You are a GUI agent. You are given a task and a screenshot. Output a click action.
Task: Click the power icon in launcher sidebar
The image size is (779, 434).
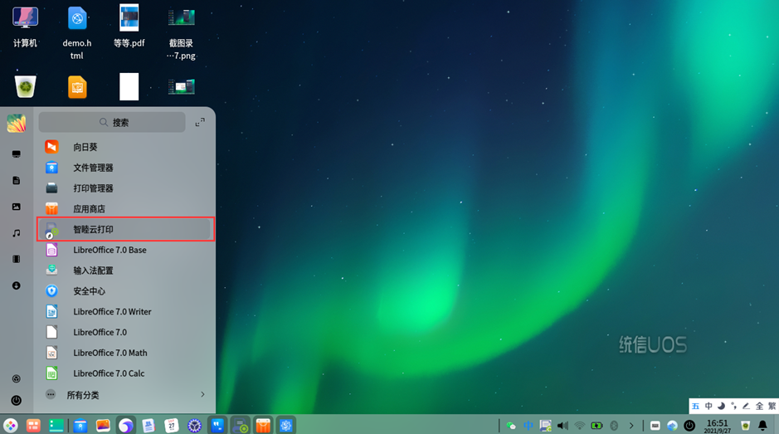(x=17, y=400)
